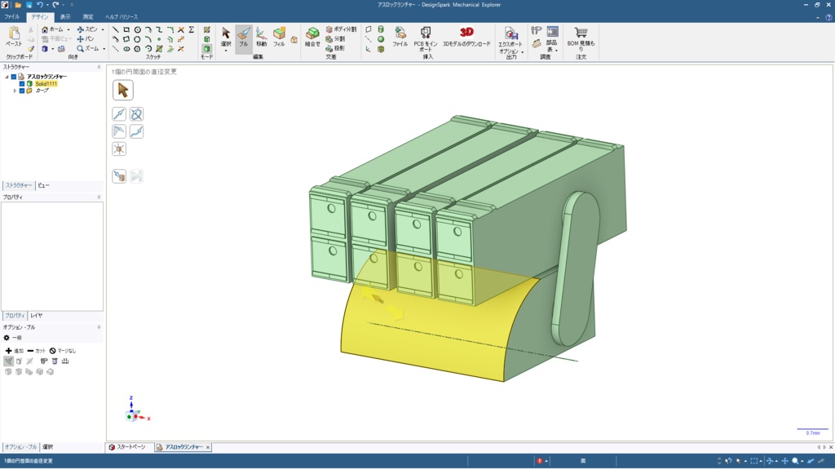Select the マージなし (No merge) option

[x=63, y=351]
